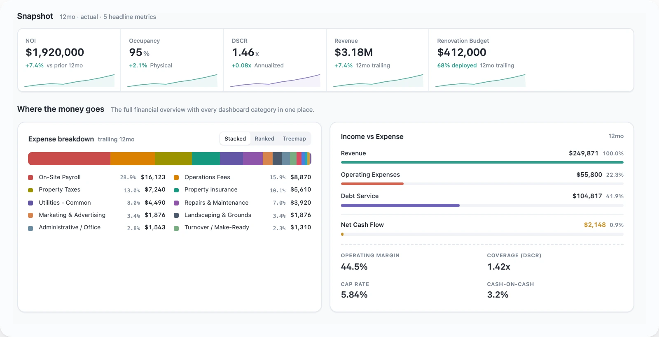Click the $7,240 property taxes amount

(155, 189)
